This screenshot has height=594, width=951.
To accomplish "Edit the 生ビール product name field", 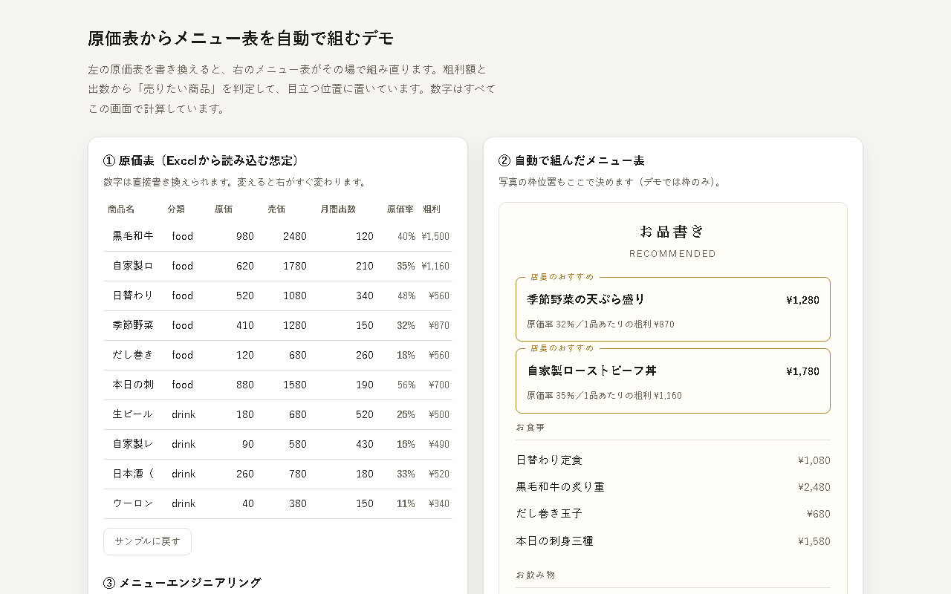I will pos(133,414).
